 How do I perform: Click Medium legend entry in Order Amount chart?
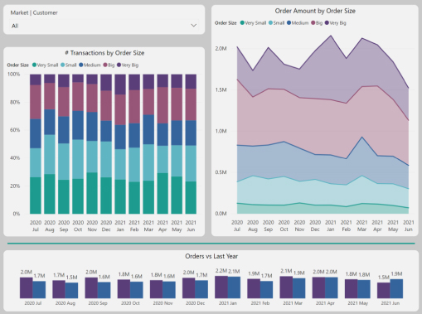pyautogui.click(x=298, y=23)
